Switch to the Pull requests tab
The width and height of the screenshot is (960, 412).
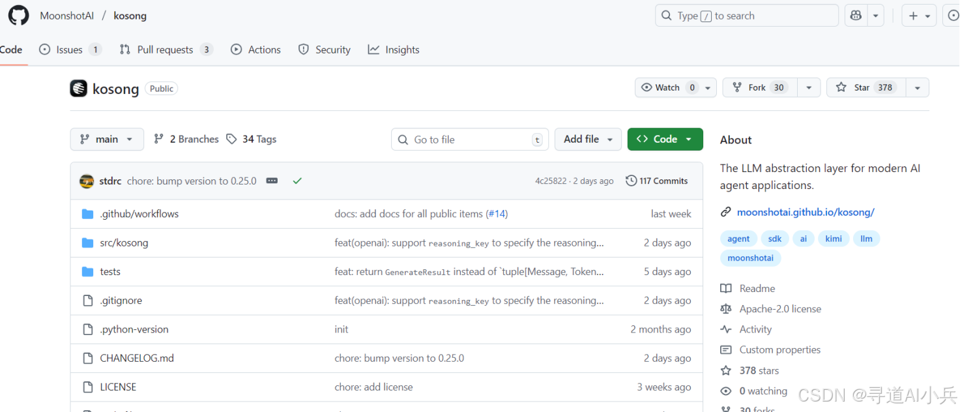[x=166, y=50]
